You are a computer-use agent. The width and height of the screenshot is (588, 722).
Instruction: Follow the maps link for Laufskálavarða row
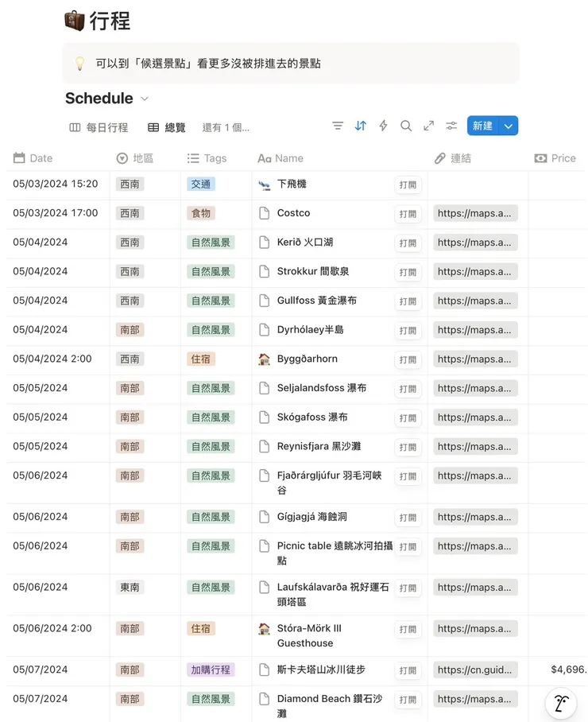click(x=475, y=588)
